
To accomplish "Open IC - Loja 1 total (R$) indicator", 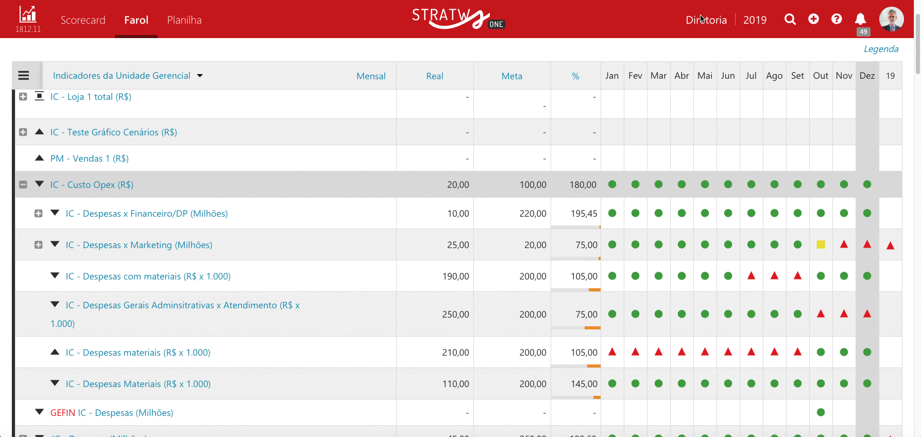I will tap(91, 97).
